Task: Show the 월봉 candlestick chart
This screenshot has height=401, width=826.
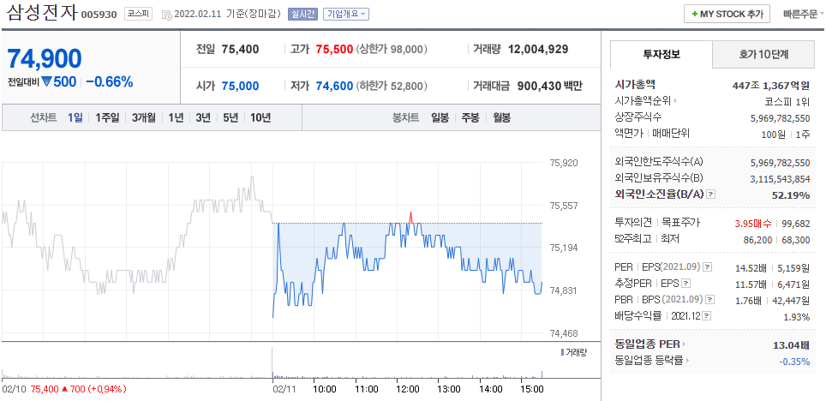Action: pos(501,117)
